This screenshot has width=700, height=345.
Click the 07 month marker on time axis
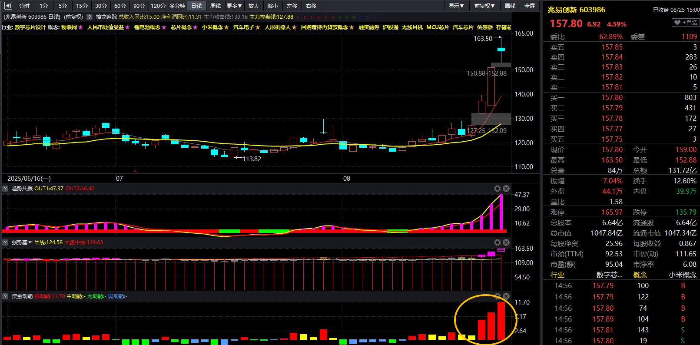coord(119,179)
